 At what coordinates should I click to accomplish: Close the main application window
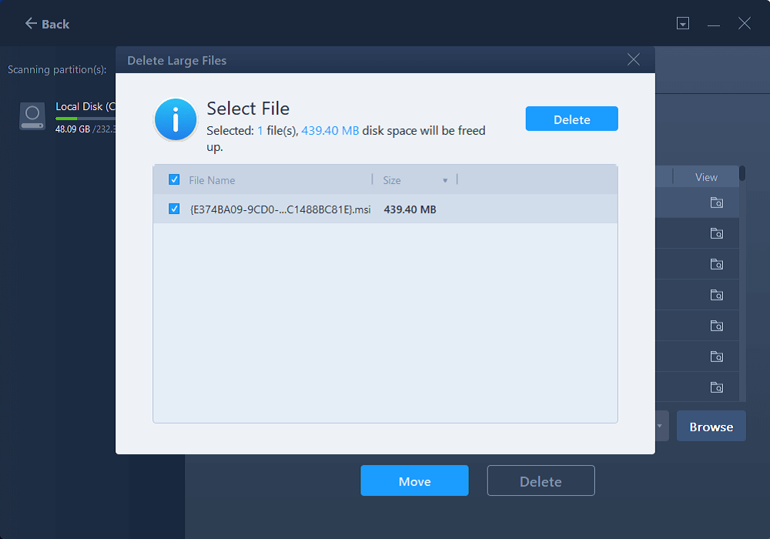(x=745, y=23)
